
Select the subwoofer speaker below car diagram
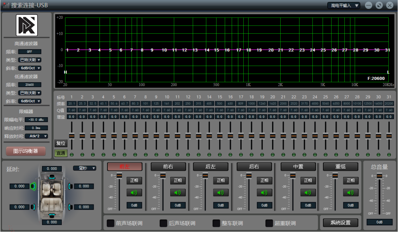coord(52,216)
